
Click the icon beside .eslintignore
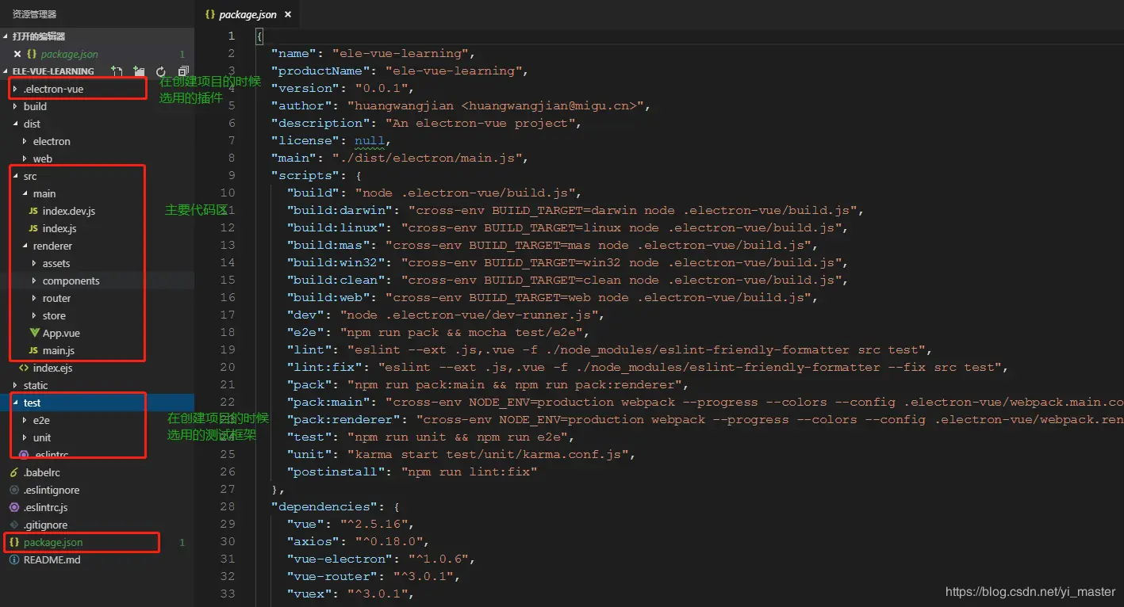tap(14, 490)
